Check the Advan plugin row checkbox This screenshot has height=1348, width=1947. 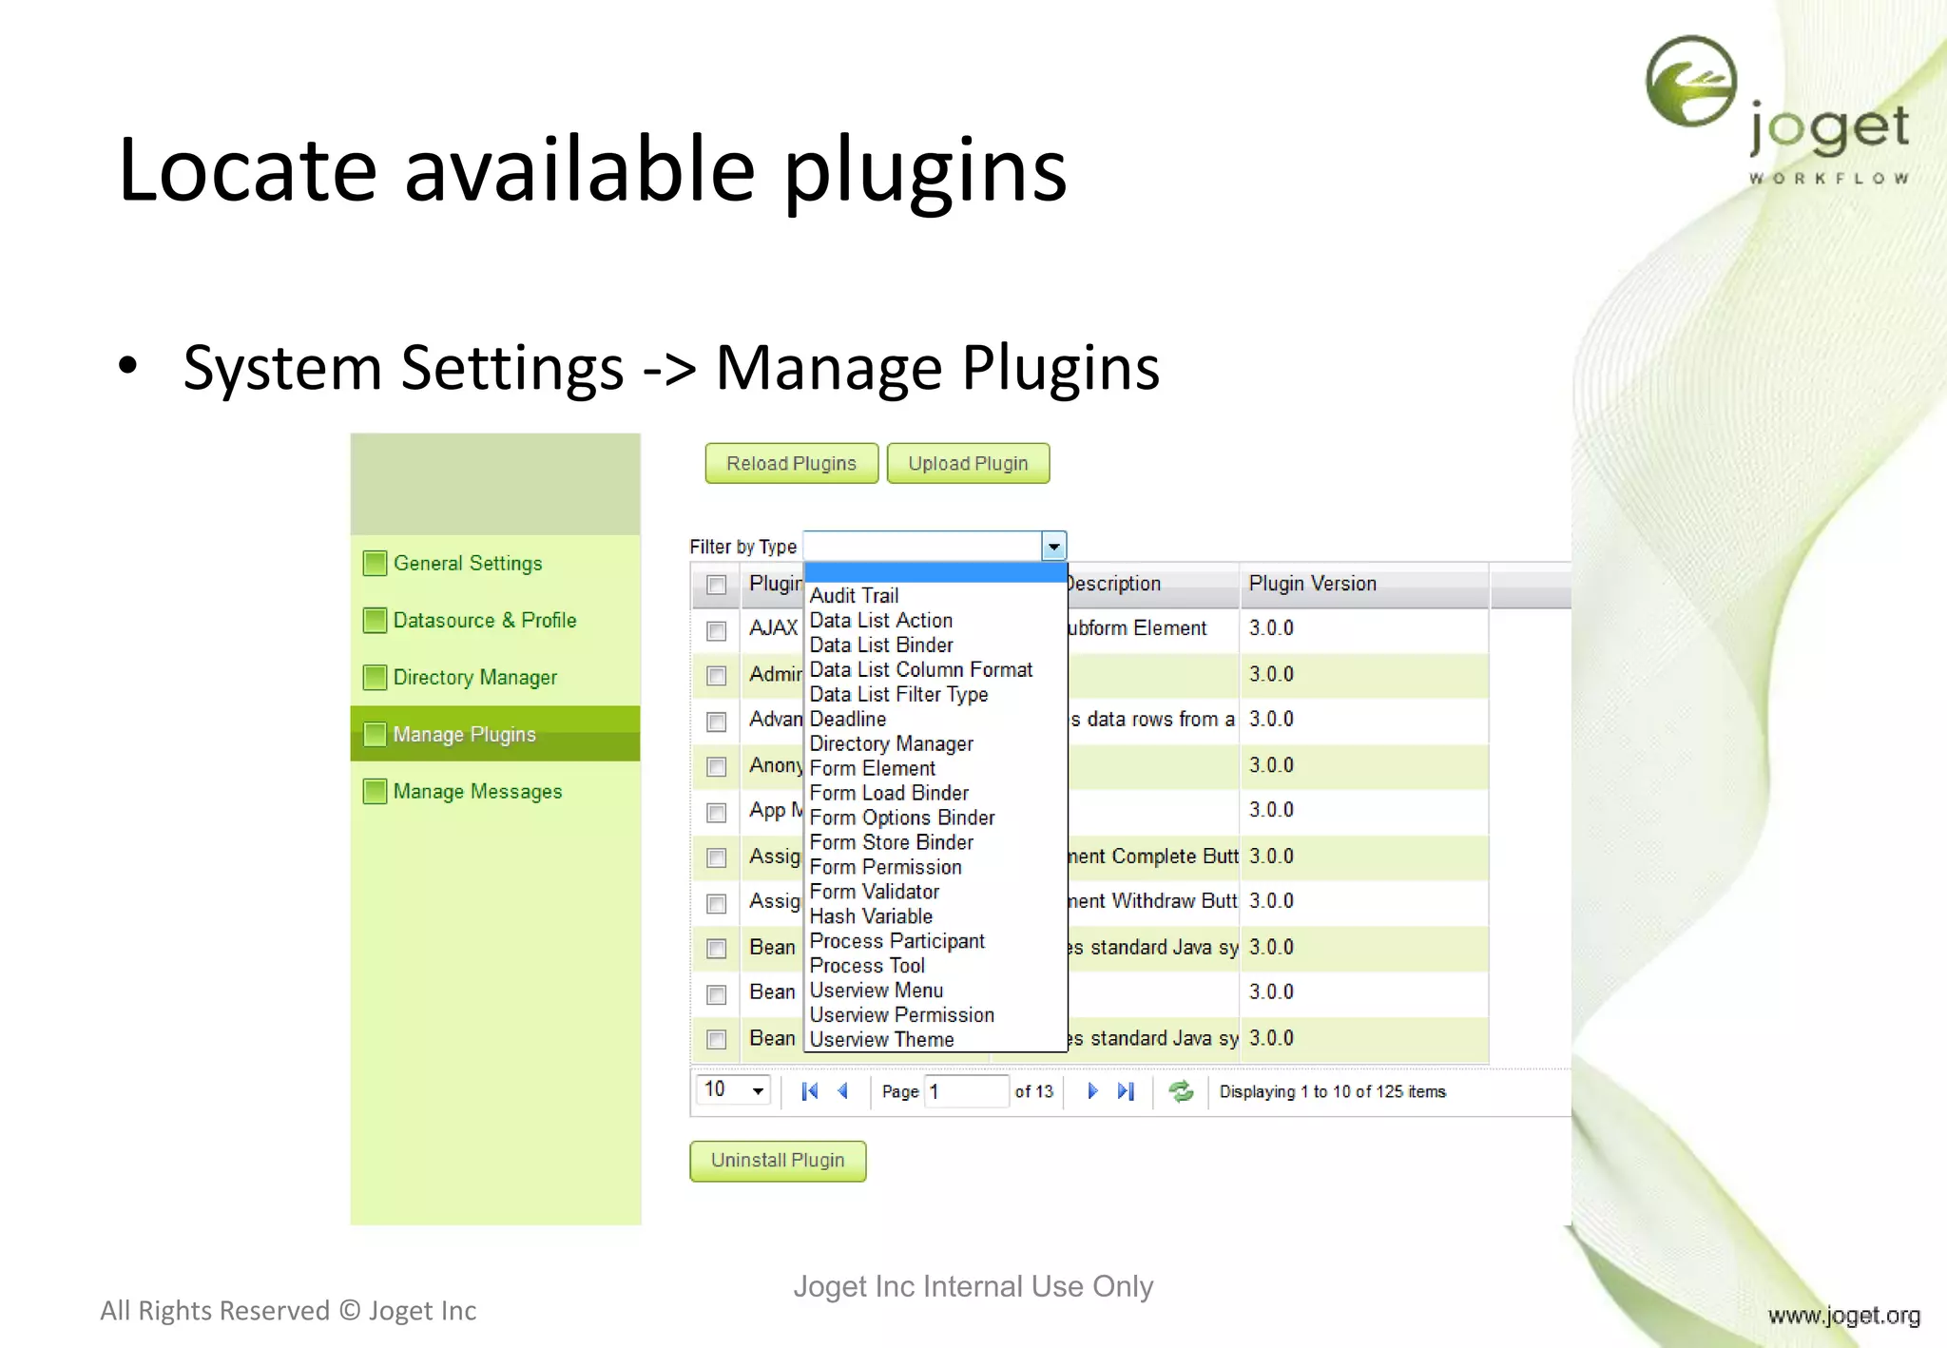click(x=717, y=722)
